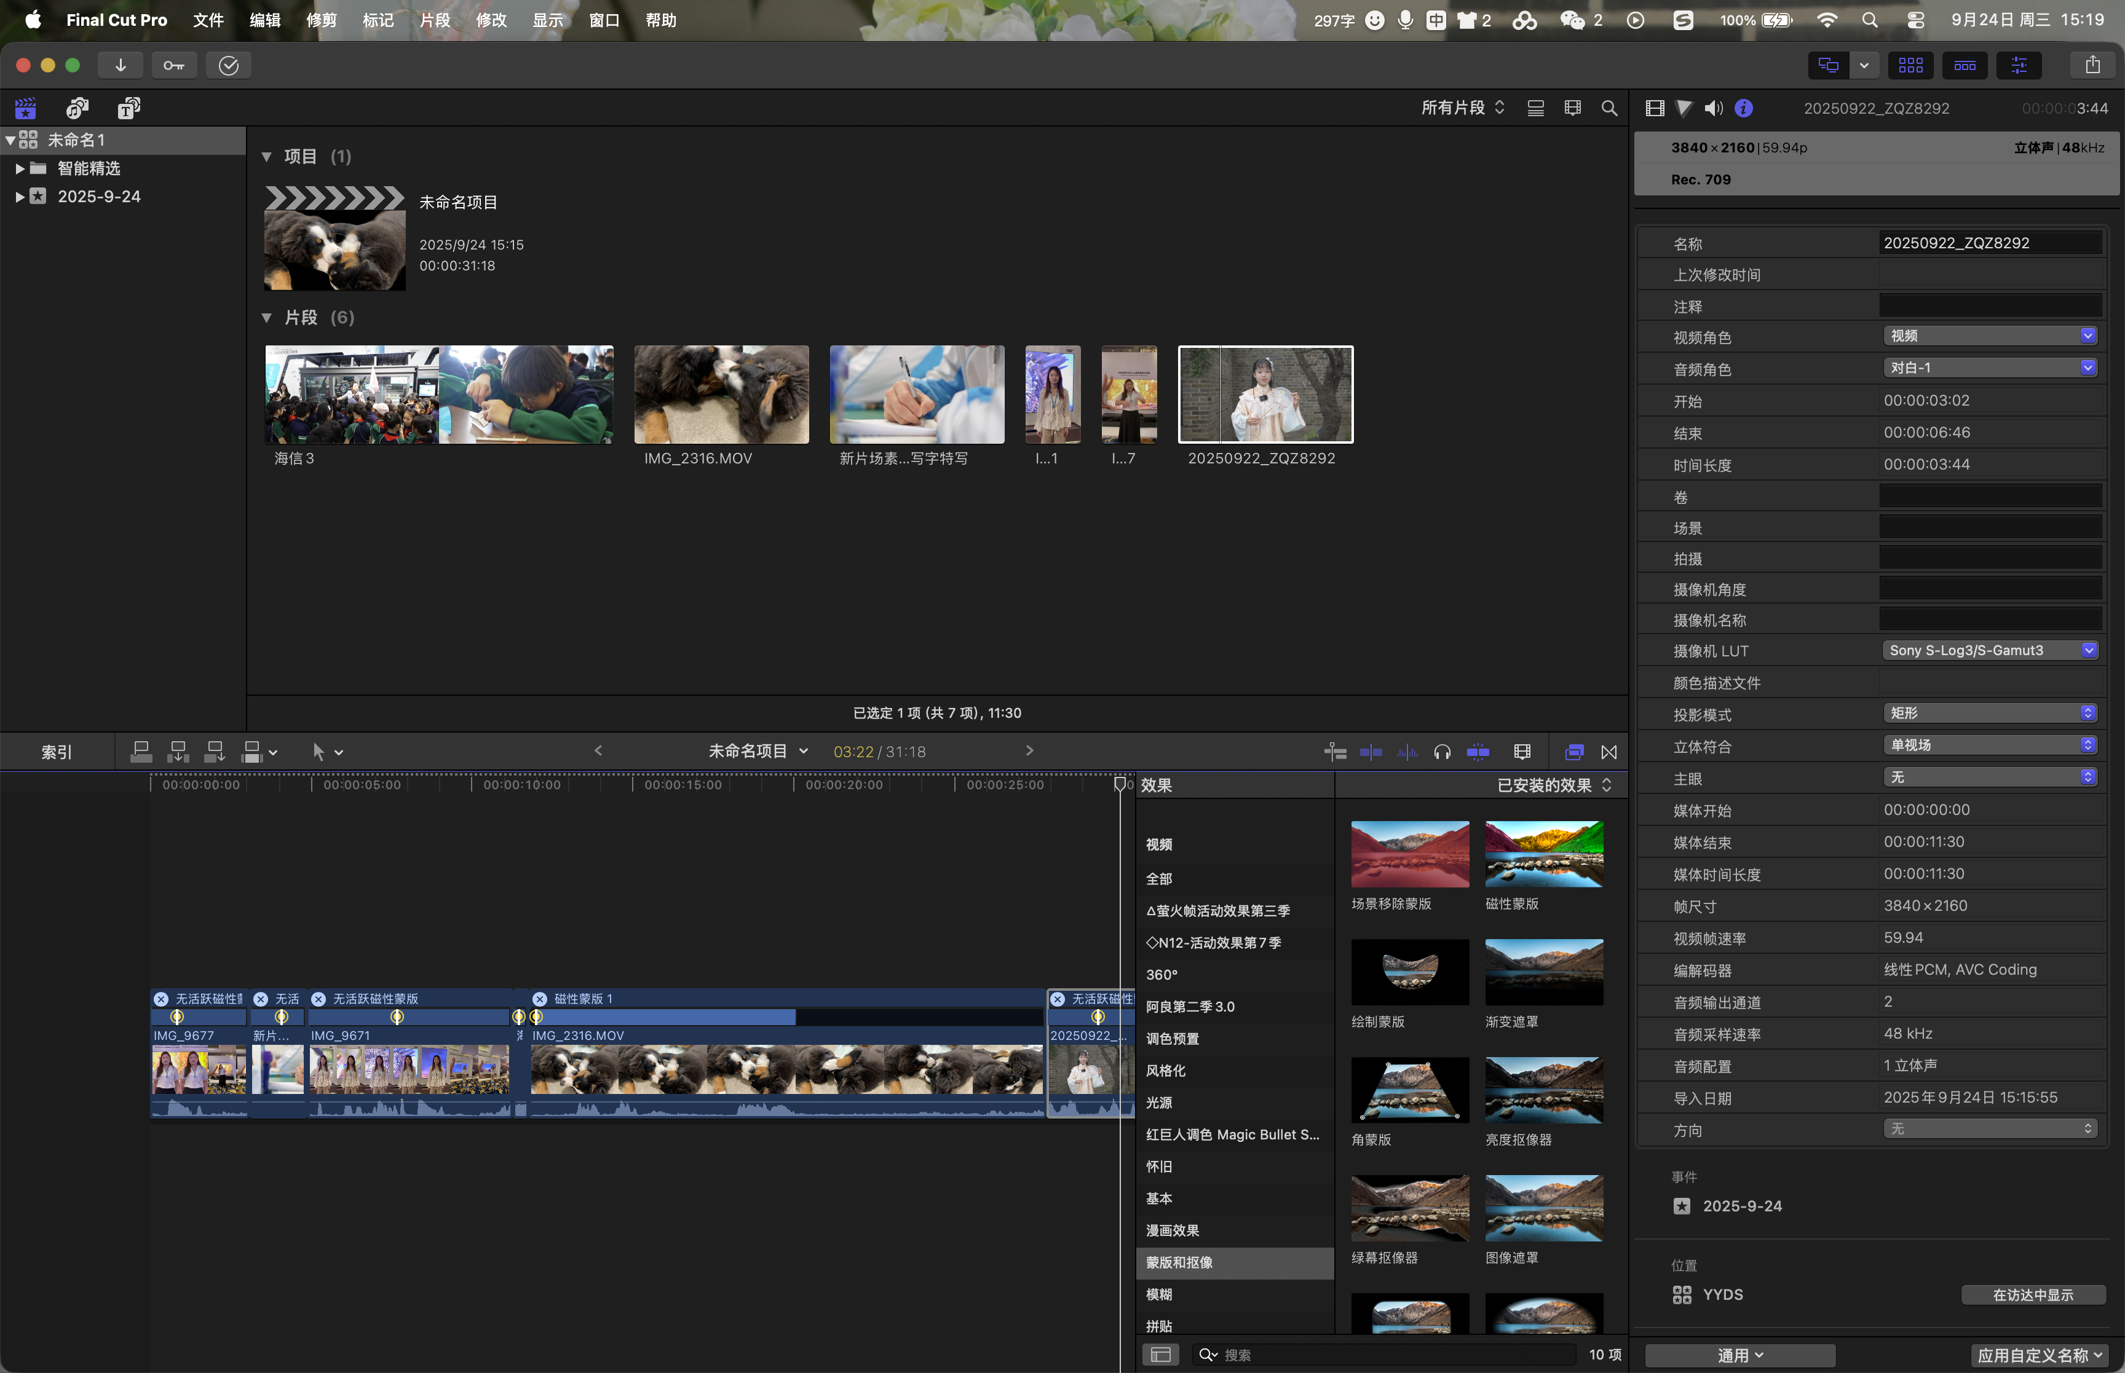Select the IMG_2316.MOV clip thumbnail in browser

(x=721, y=395)
